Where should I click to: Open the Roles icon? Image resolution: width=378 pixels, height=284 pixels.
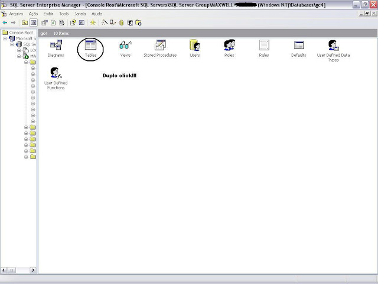(x=229, y=45)
